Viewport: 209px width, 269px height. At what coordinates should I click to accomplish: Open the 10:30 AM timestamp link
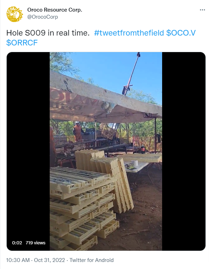tap(18, 260)
